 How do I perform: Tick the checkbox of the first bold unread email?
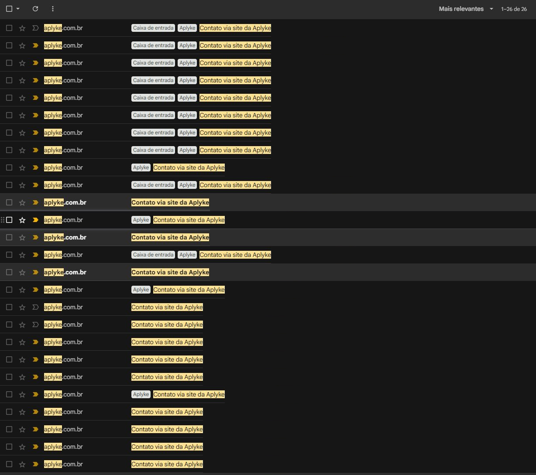click(9, 202)
